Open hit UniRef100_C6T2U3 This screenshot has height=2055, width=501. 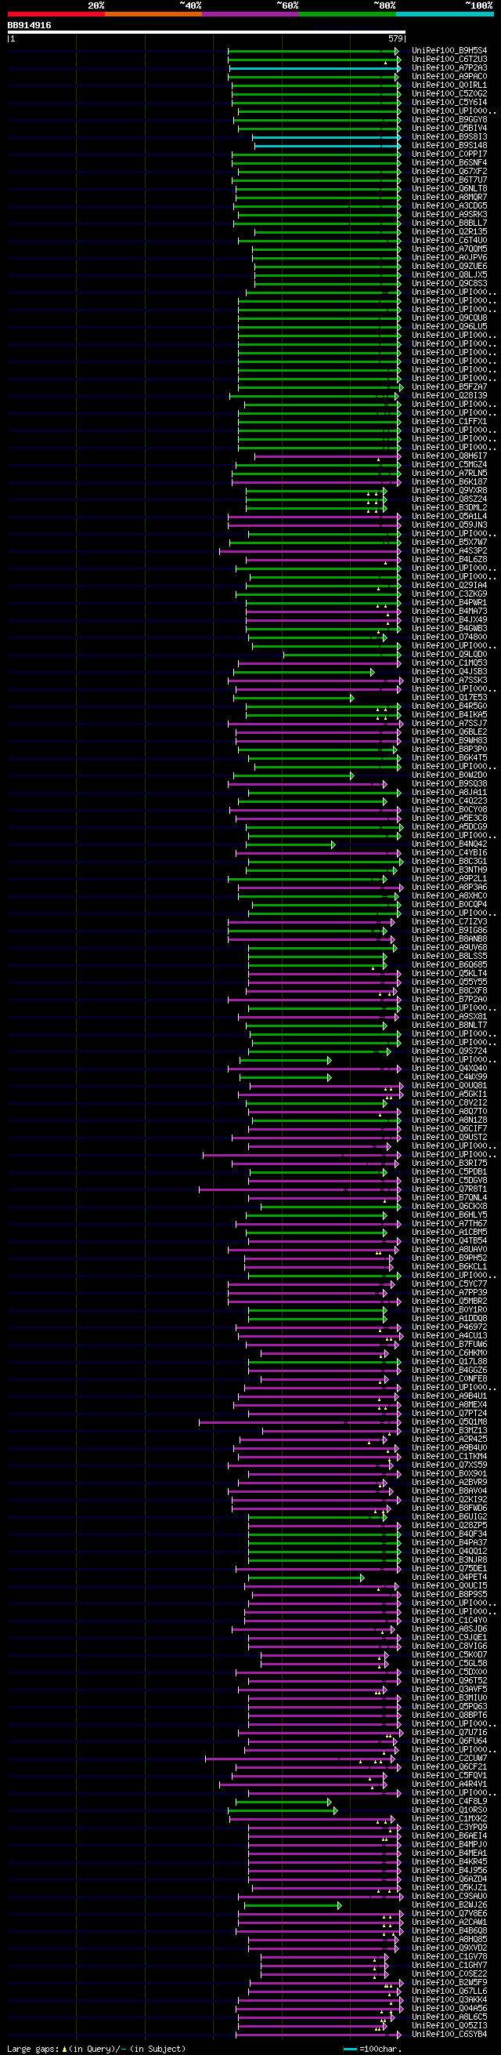[449, 60]
